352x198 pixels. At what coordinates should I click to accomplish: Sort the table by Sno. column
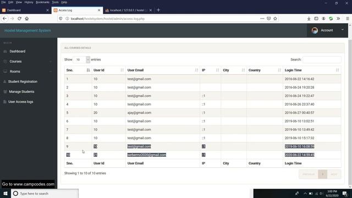[x=78, y=70]
